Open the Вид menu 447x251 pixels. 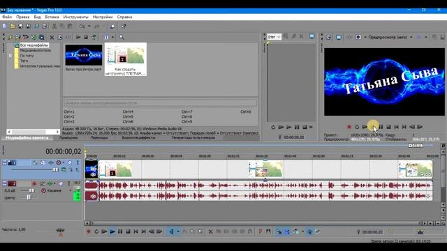(x=37, y=17)
